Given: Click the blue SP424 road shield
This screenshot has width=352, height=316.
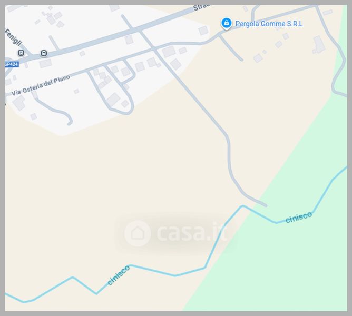Looking at the screenshot, I should coord(12,64).
